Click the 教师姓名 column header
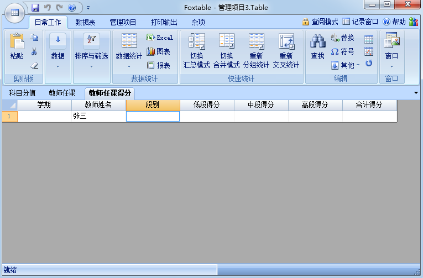 tap(98, 105)
